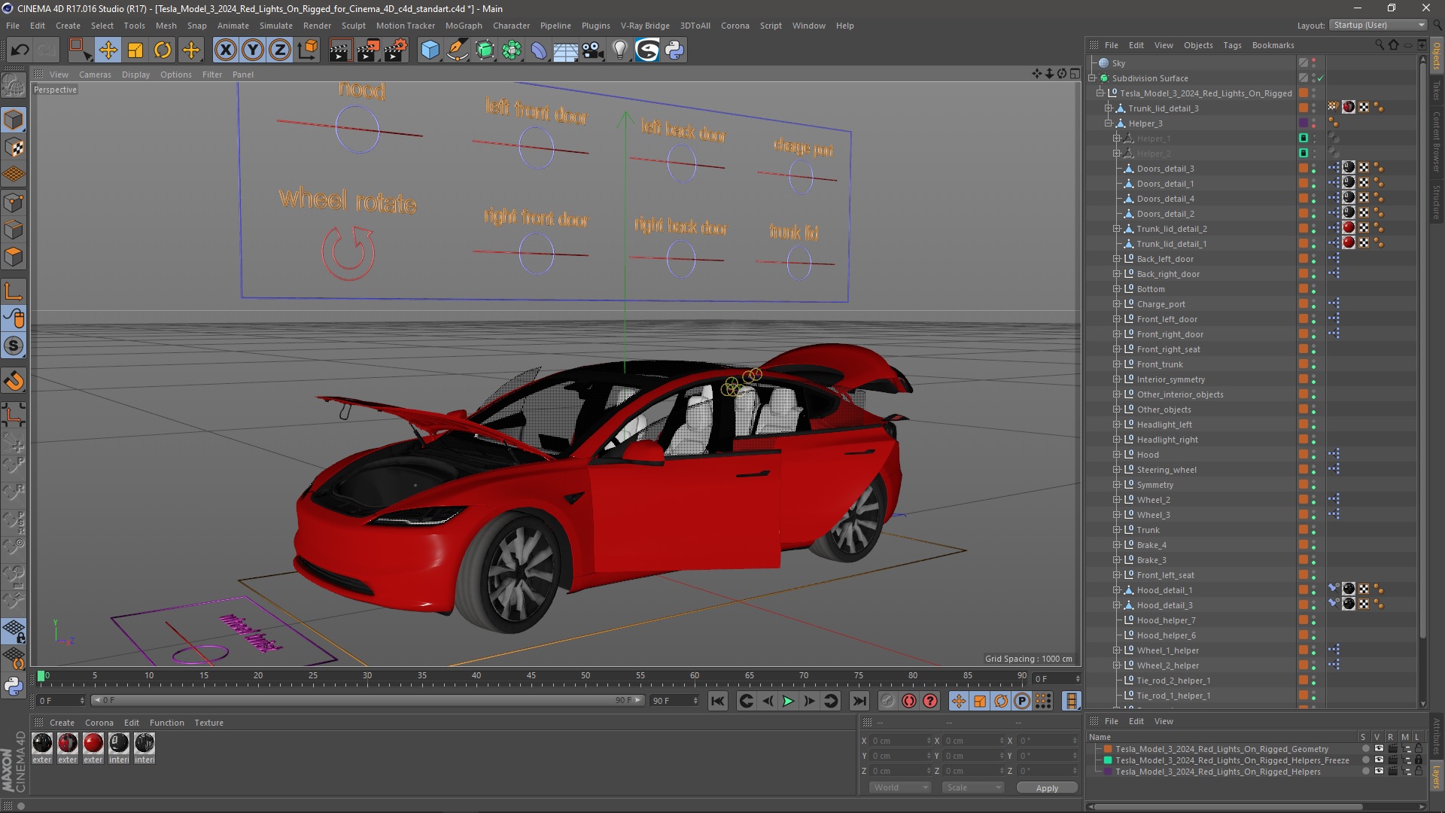
Task: Open the MoGraph array generator icon
Action: point(512,50)
